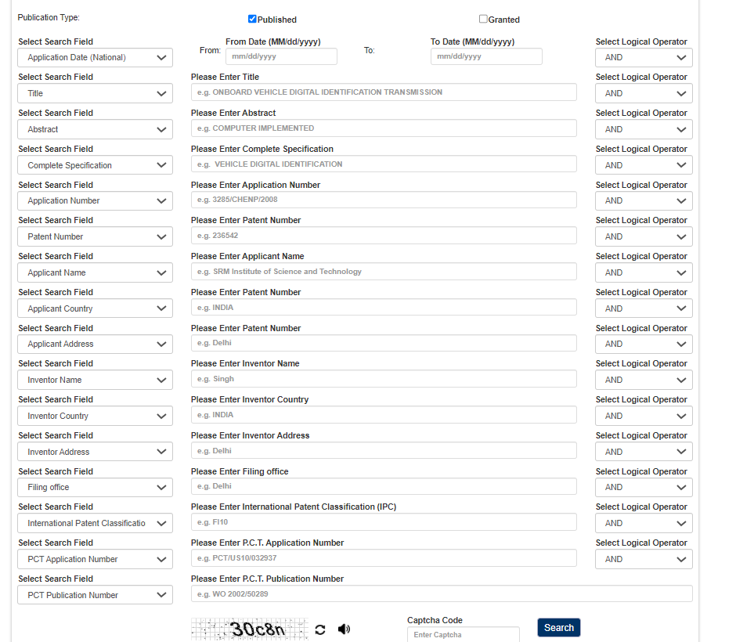Focus the From Date input field
The height and width of the screenshot is (642, 736).
(281, 56)
